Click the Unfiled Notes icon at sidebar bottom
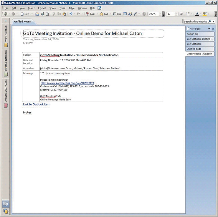This screenshot has width=218, height=217. click(x=6, y=204)
